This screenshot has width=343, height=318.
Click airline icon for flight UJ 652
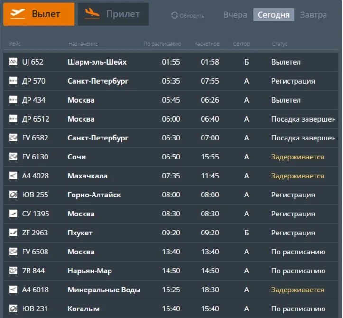pyautogui.click(x=13, y=62)
